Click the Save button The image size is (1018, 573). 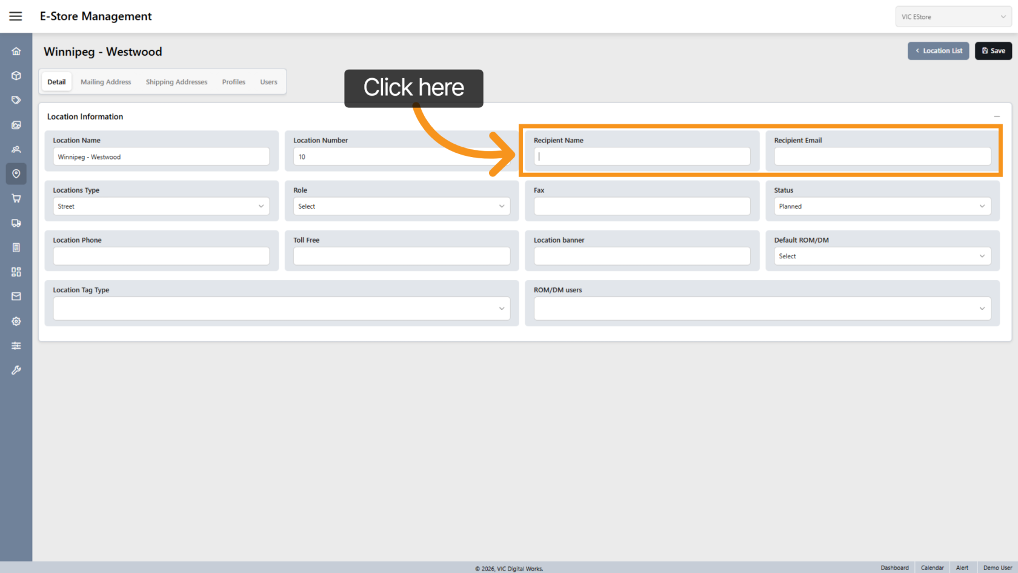(x=993, y=51)
